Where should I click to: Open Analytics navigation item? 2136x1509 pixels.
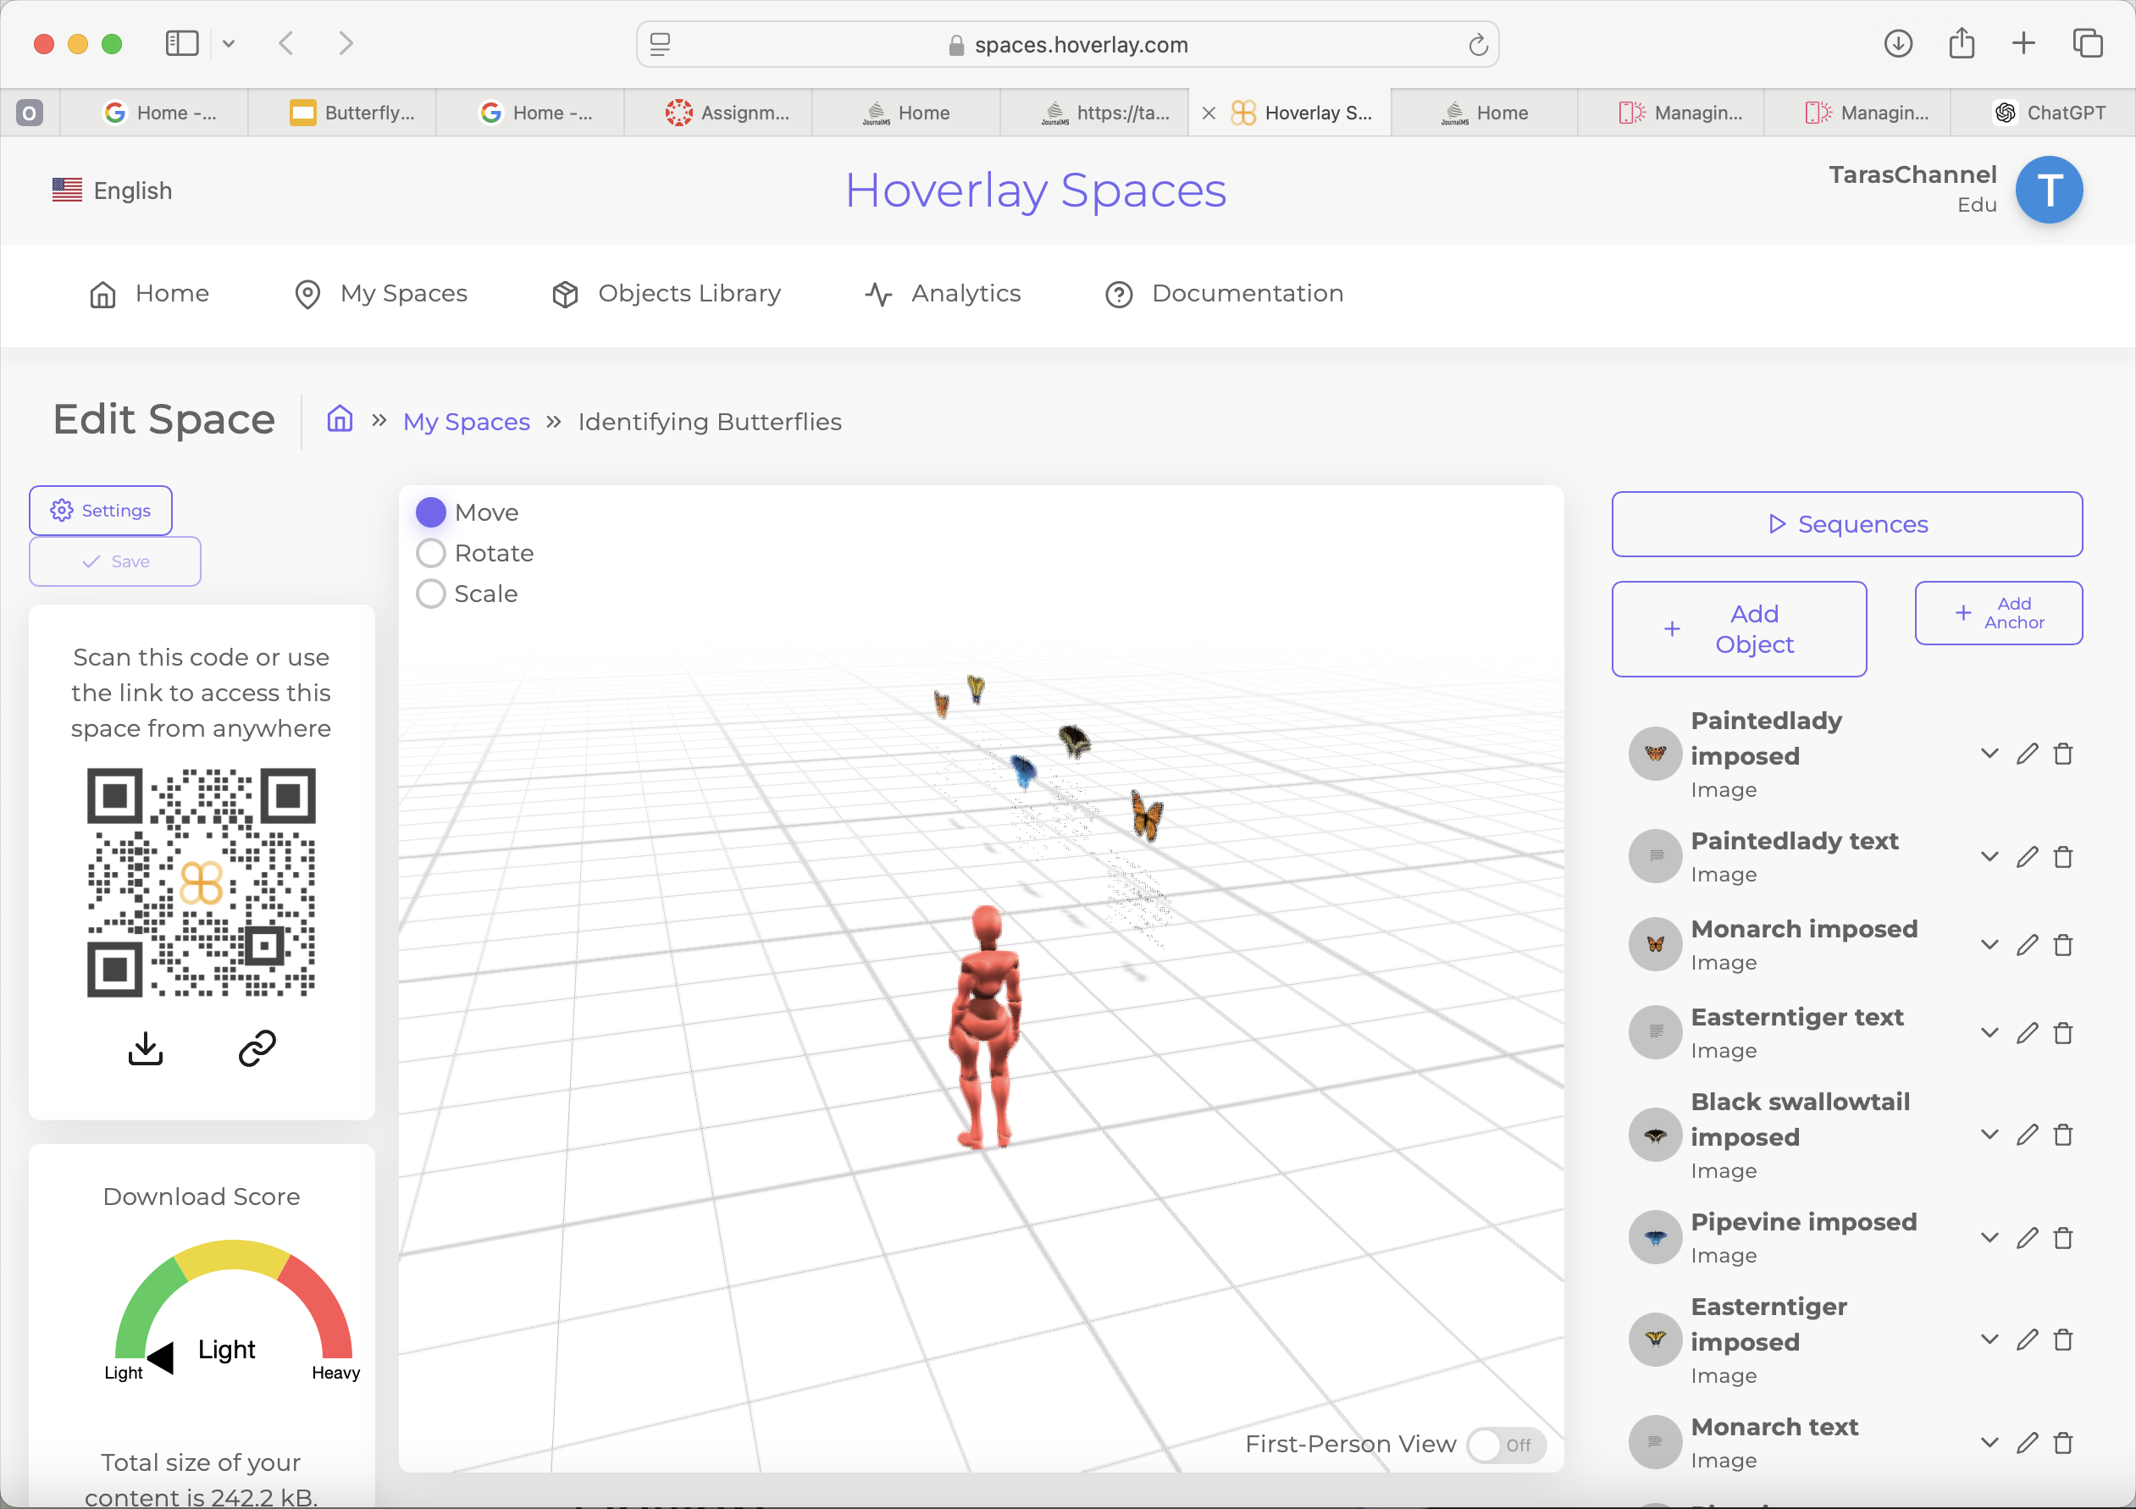click(943, 294)
